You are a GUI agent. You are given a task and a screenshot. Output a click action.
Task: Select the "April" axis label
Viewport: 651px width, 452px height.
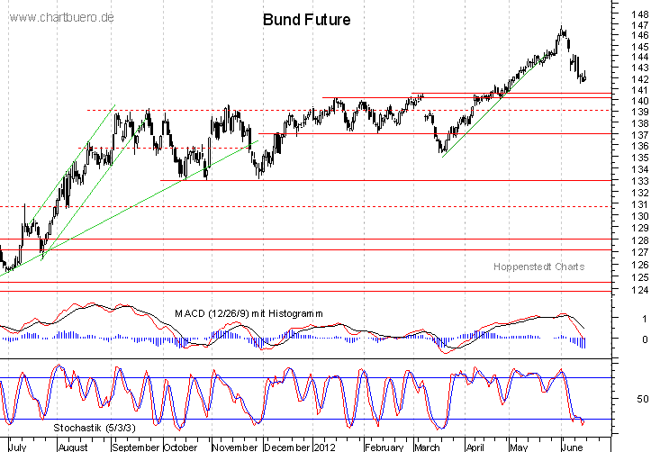pyautogui.click(x=475, y=447)
